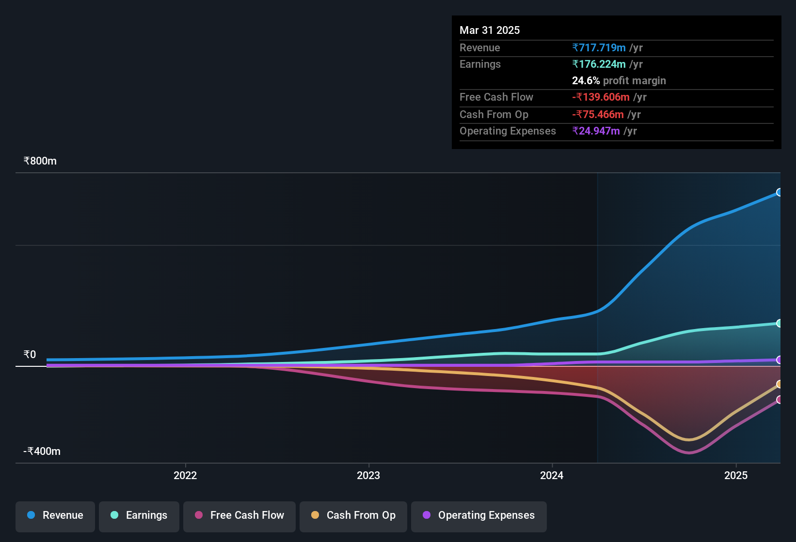Open the Cash From Op legend chip options
Screen dimensions: 796x542
[x=353, y=515]
